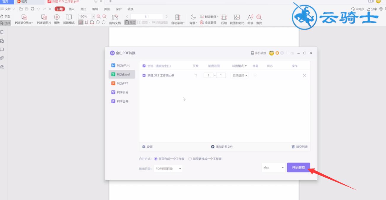Switch to the 插入 ribbon tab
Viewport: 386px width, 200px height.
[71, 9]
